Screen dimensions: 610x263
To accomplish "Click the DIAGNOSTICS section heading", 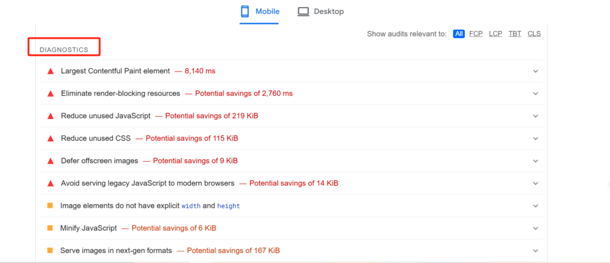I will click(x=64, y=50).
